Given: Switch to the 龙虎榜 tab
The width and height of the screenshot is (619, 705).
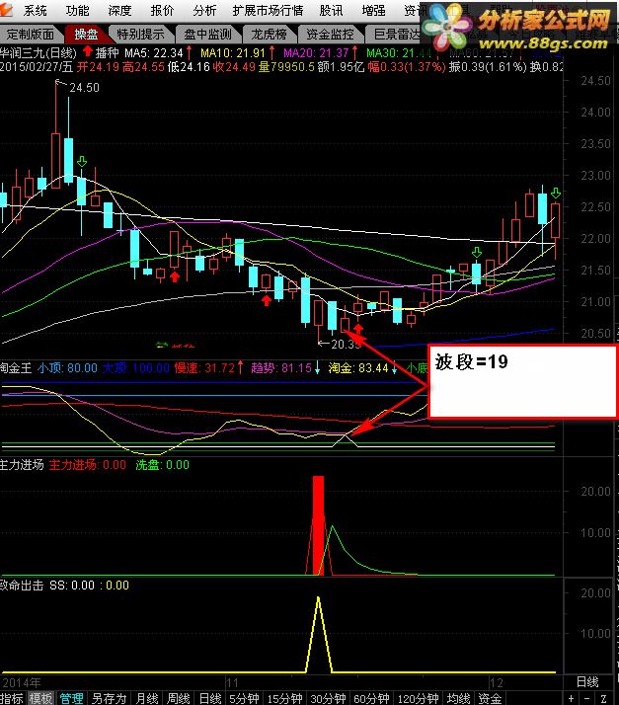Looking at the screenshot, I should tap(269, 34).
